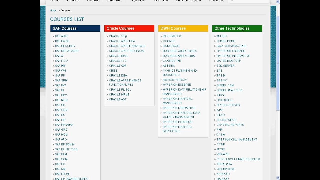Choose the TIBCO course

click(x=221, y=95)
